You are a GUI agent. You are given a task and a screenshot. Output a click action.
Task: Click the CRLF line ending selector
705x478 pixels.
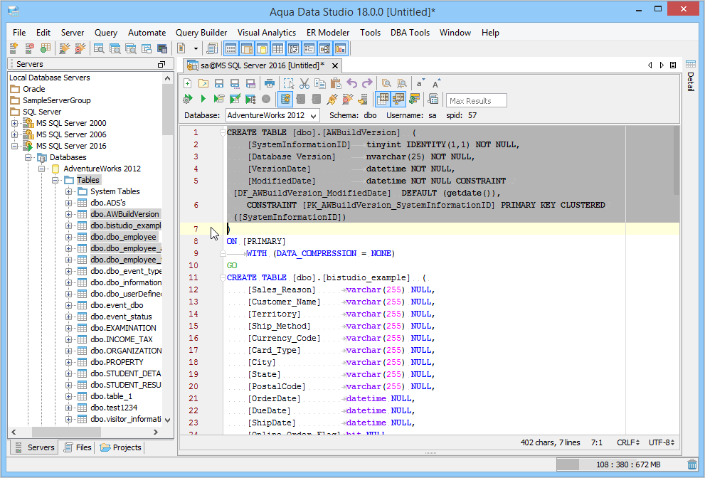click(x=627, y=442)
